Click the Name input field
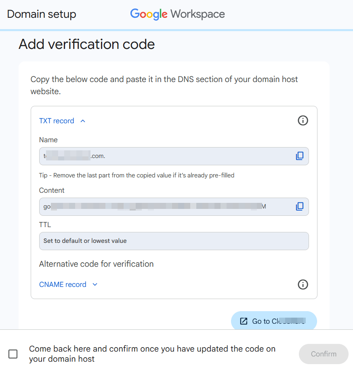Image resolution: width=353 pixels, height=373 pixels. pyautogui.click(x=174, y=156)
